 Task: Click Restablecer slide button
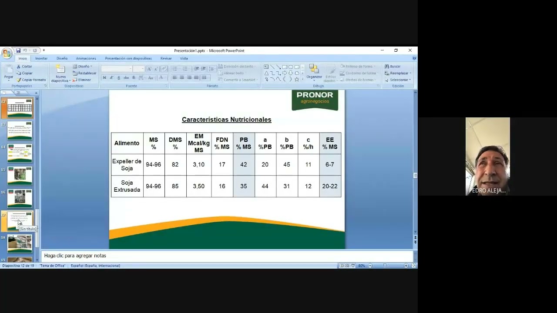click(84, 73)
